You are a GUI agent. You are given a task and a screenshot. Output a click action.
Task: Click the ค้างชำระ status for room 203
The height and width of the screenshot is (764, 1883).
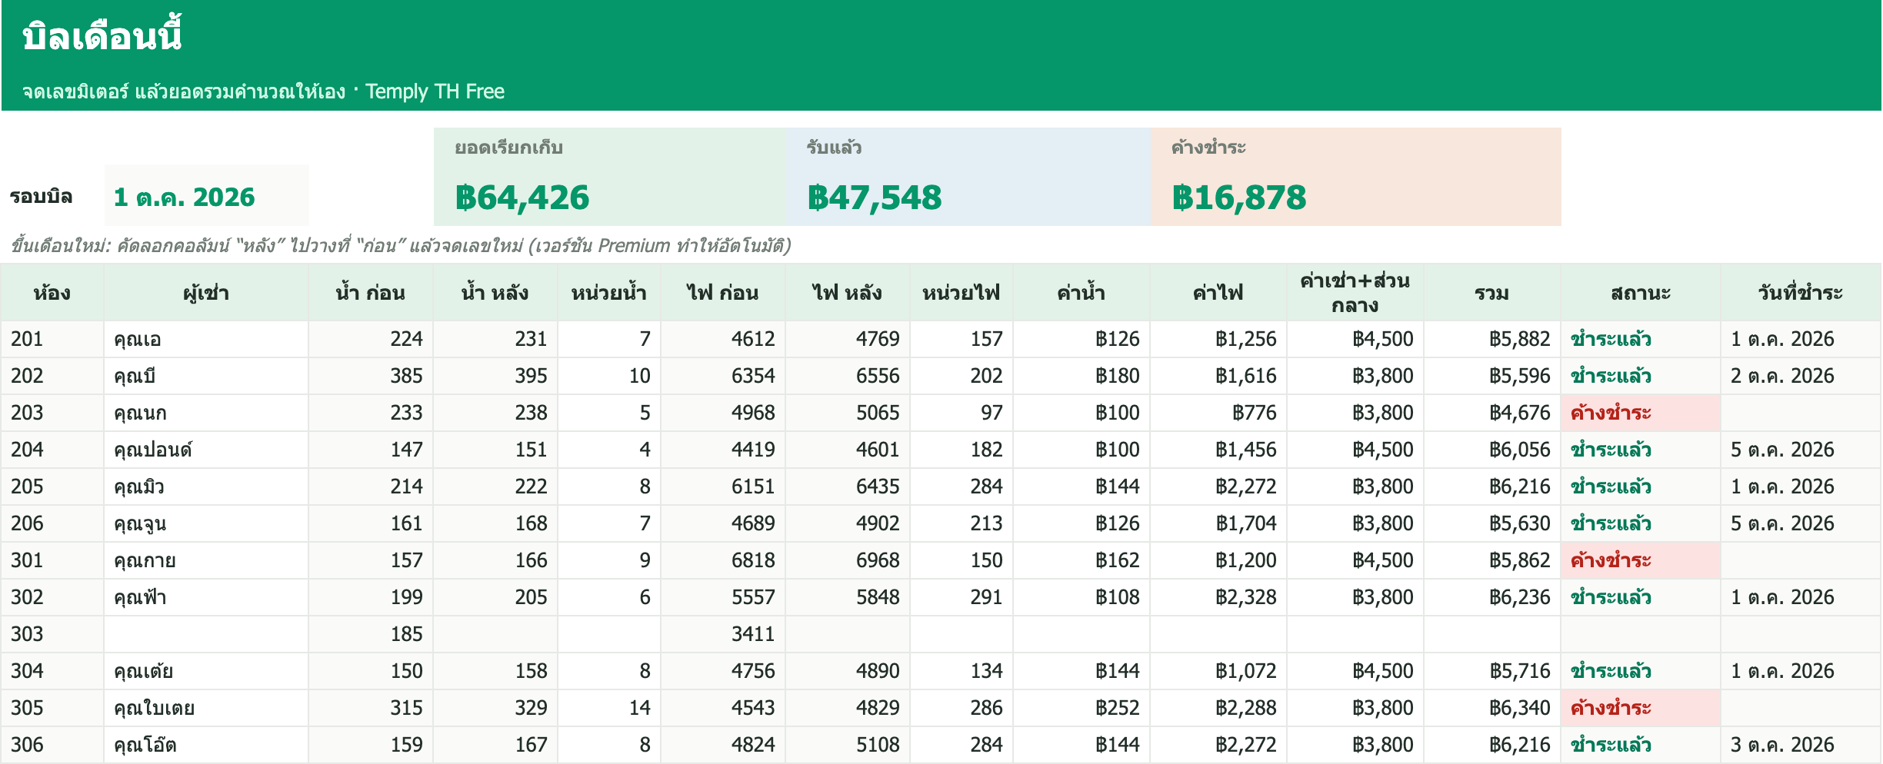[1641, 413]
